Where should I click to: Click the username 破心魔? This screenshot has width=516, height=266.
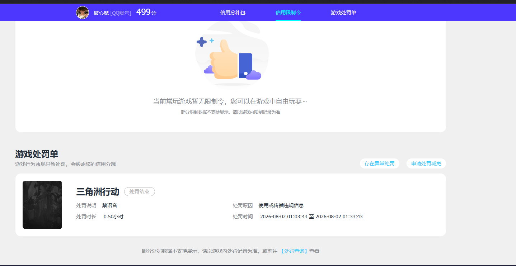coord(101,13)
